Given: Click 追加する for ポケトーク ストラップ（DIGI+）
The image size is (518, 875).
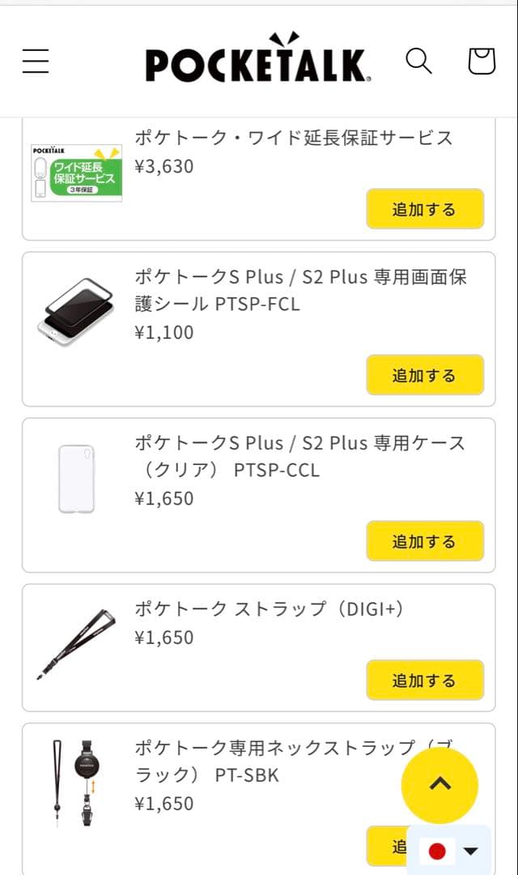Looking at the screenshot, I should click(425, 681).
